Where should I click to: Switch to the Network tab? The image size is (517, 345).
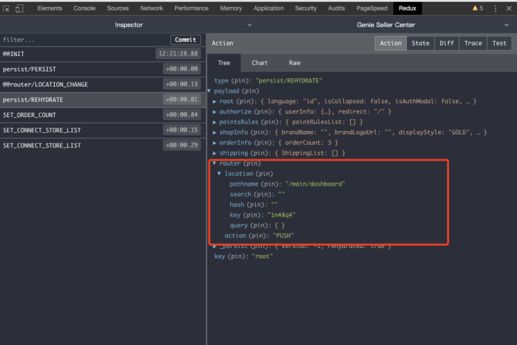[152, 8]
